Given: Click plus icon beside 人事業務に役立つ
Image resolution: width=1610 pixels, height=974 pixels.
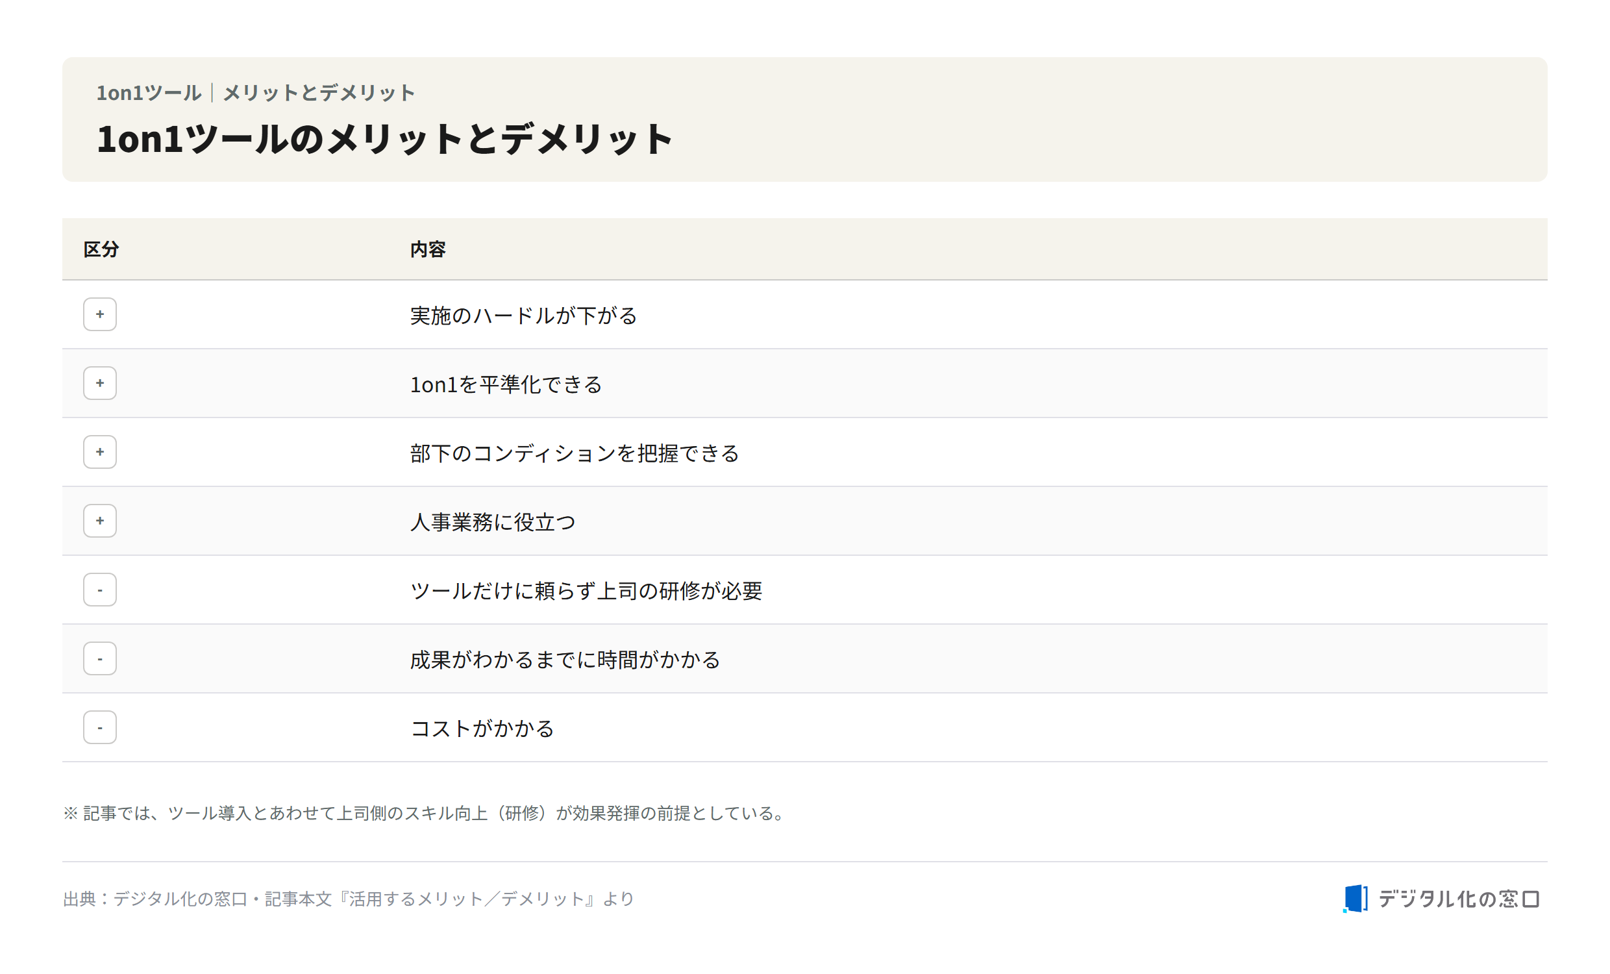Looking at the screenshot, I should [x=100, y=521].
